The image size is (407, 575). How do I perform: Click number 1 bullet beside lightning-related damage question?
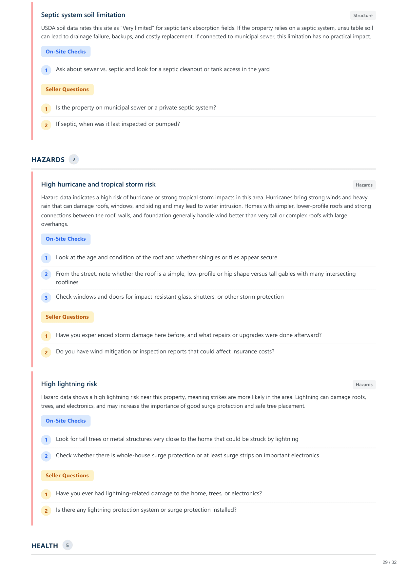click(46, 494)
